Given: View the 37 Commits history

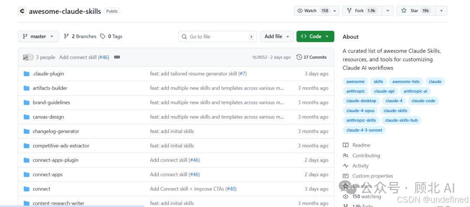Looking at the screenshot, I should coord(312,57).
